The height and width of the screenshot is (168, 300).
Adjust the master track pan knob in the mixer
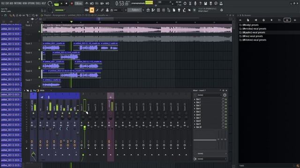33,118
